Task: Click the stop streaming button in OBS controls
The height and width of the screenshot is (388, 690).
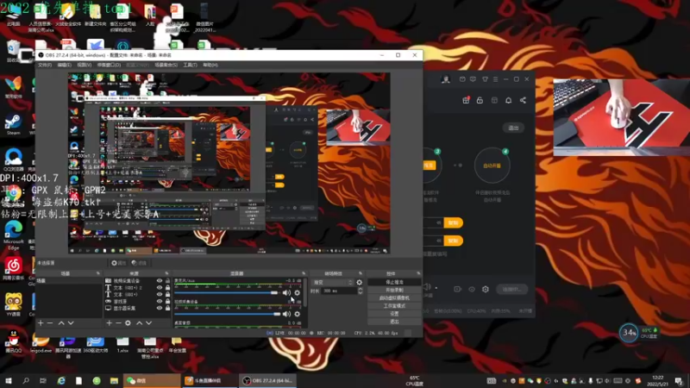Action: [394, 282]
